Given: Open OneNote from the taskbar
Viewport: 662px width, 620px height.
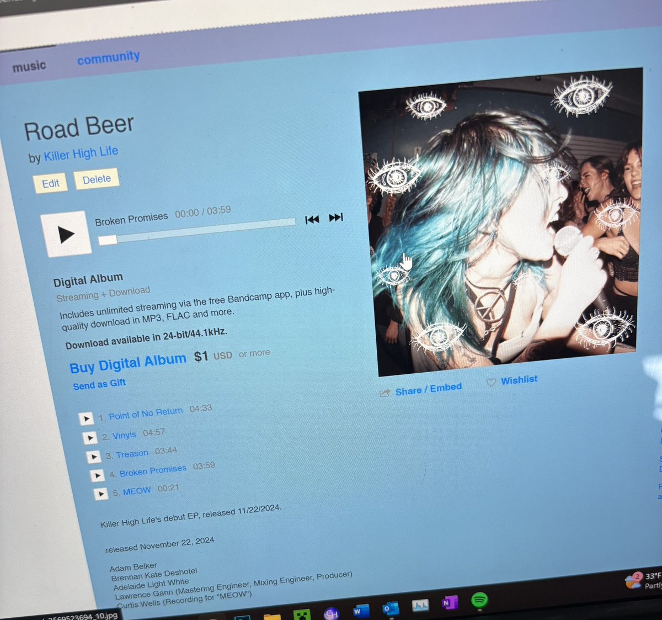Looking at the screenshot, I should [x=449, y=603].
